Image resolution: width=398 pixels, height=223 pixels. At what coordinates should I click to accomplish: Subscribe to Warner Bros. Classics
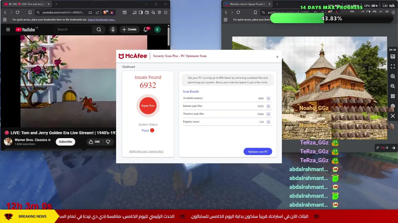click(x=65, y=142)
